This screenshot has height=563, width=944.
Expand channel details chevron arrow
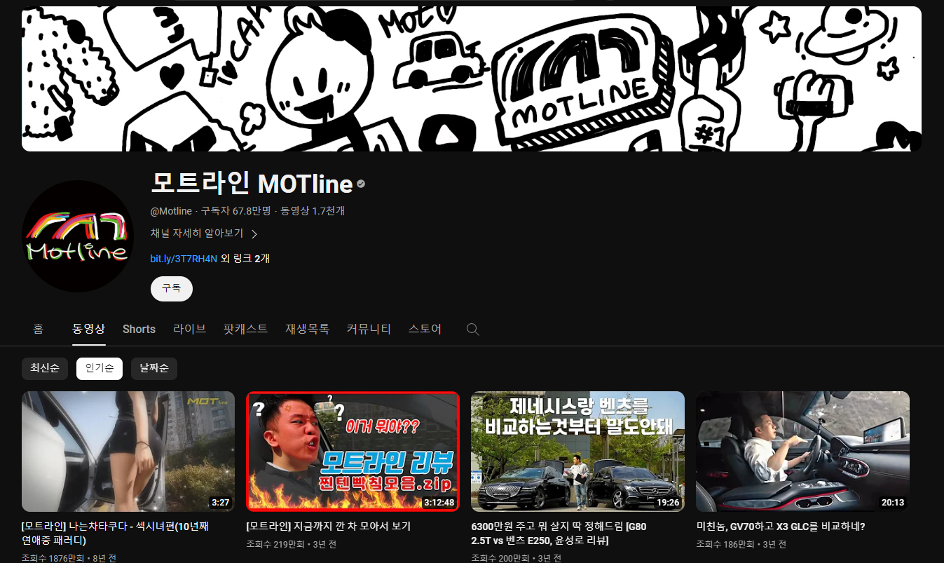click(x=254, y=233)
